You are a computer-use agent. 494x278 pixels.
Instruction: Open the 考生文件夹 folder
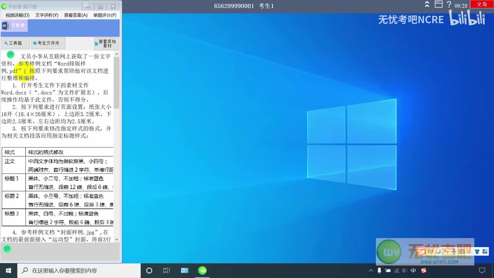pyautogui.click(x=48, y=43)
